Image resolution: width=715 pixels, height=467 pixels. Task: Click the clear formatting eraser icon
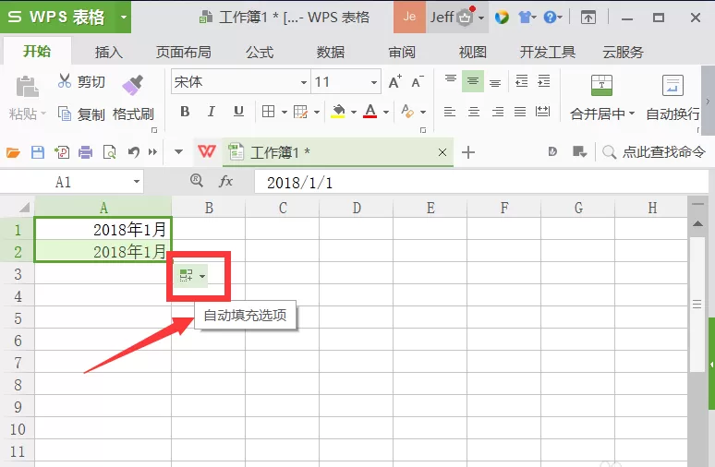tap(407, 112)
